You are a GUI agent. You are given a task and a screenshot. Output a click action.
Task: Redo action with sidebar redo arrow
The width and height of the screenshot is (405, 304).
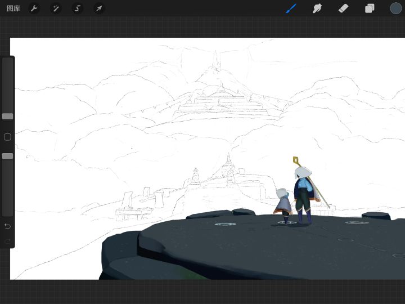click(7, 241)
